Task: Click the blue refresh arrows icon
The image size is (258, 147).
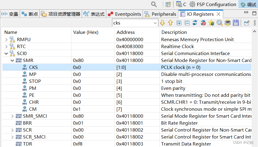Action: pos(195,23)
